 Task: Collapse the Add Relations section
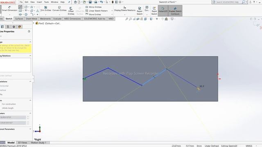(30, 82)
